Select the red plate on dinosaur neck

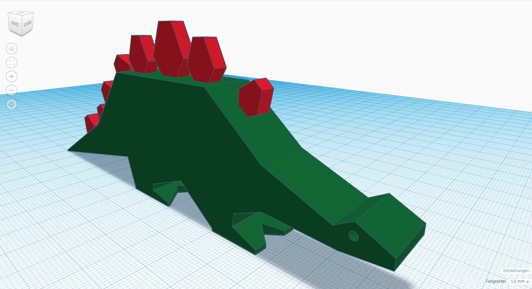click(256, 97)
